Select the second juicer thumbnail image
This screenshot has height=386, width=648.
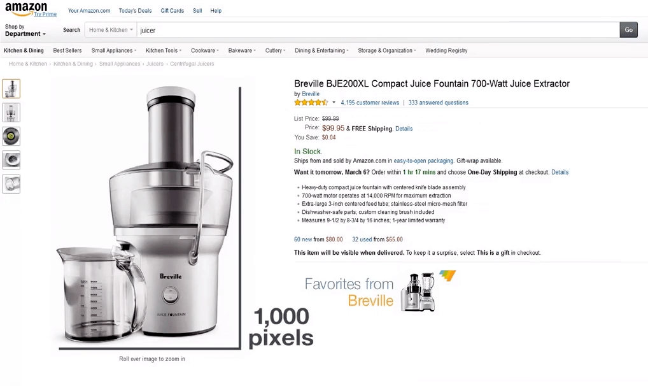pos(11,113)
